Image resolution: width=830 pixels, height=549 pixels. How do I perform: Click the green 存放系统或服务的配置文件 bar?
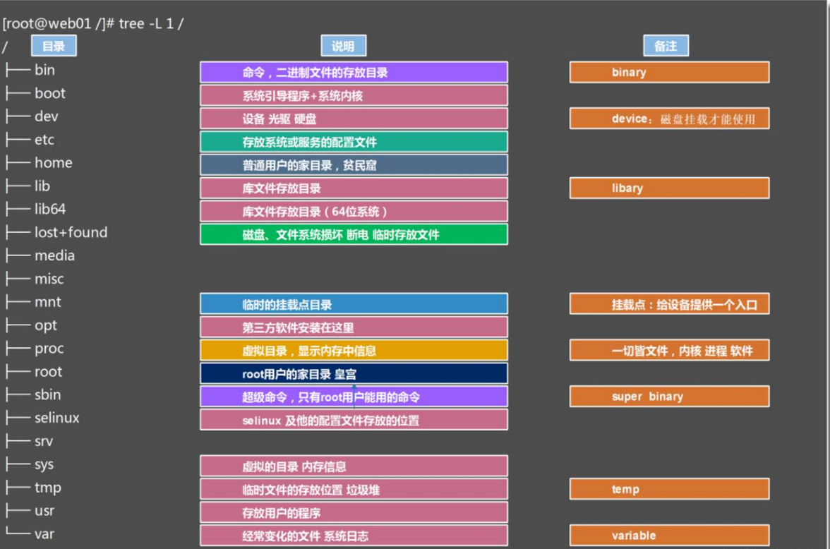pyautogui.click(x=354, y=142)
